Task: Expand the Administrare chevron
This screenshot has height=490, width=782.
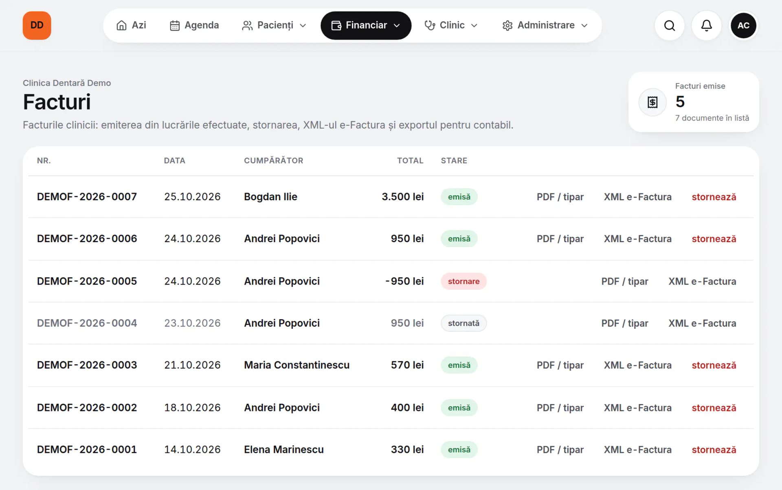Action: [x=584, y=26]
